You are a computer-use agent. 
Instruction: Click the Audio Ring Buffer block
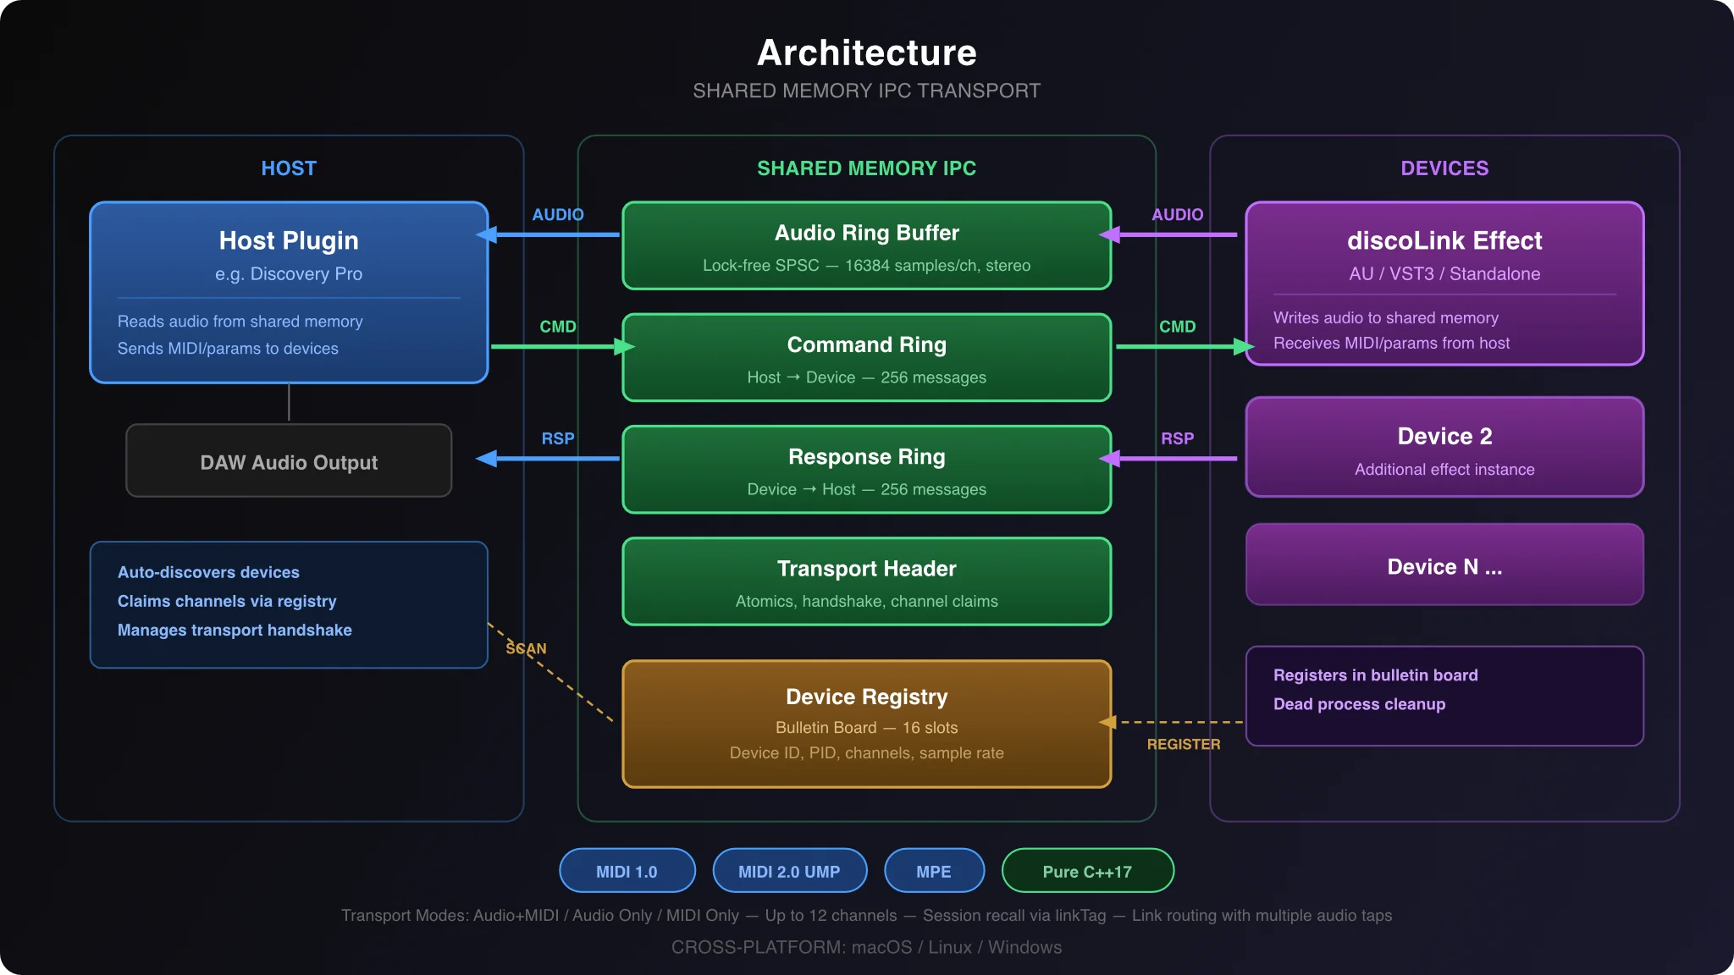866,245
